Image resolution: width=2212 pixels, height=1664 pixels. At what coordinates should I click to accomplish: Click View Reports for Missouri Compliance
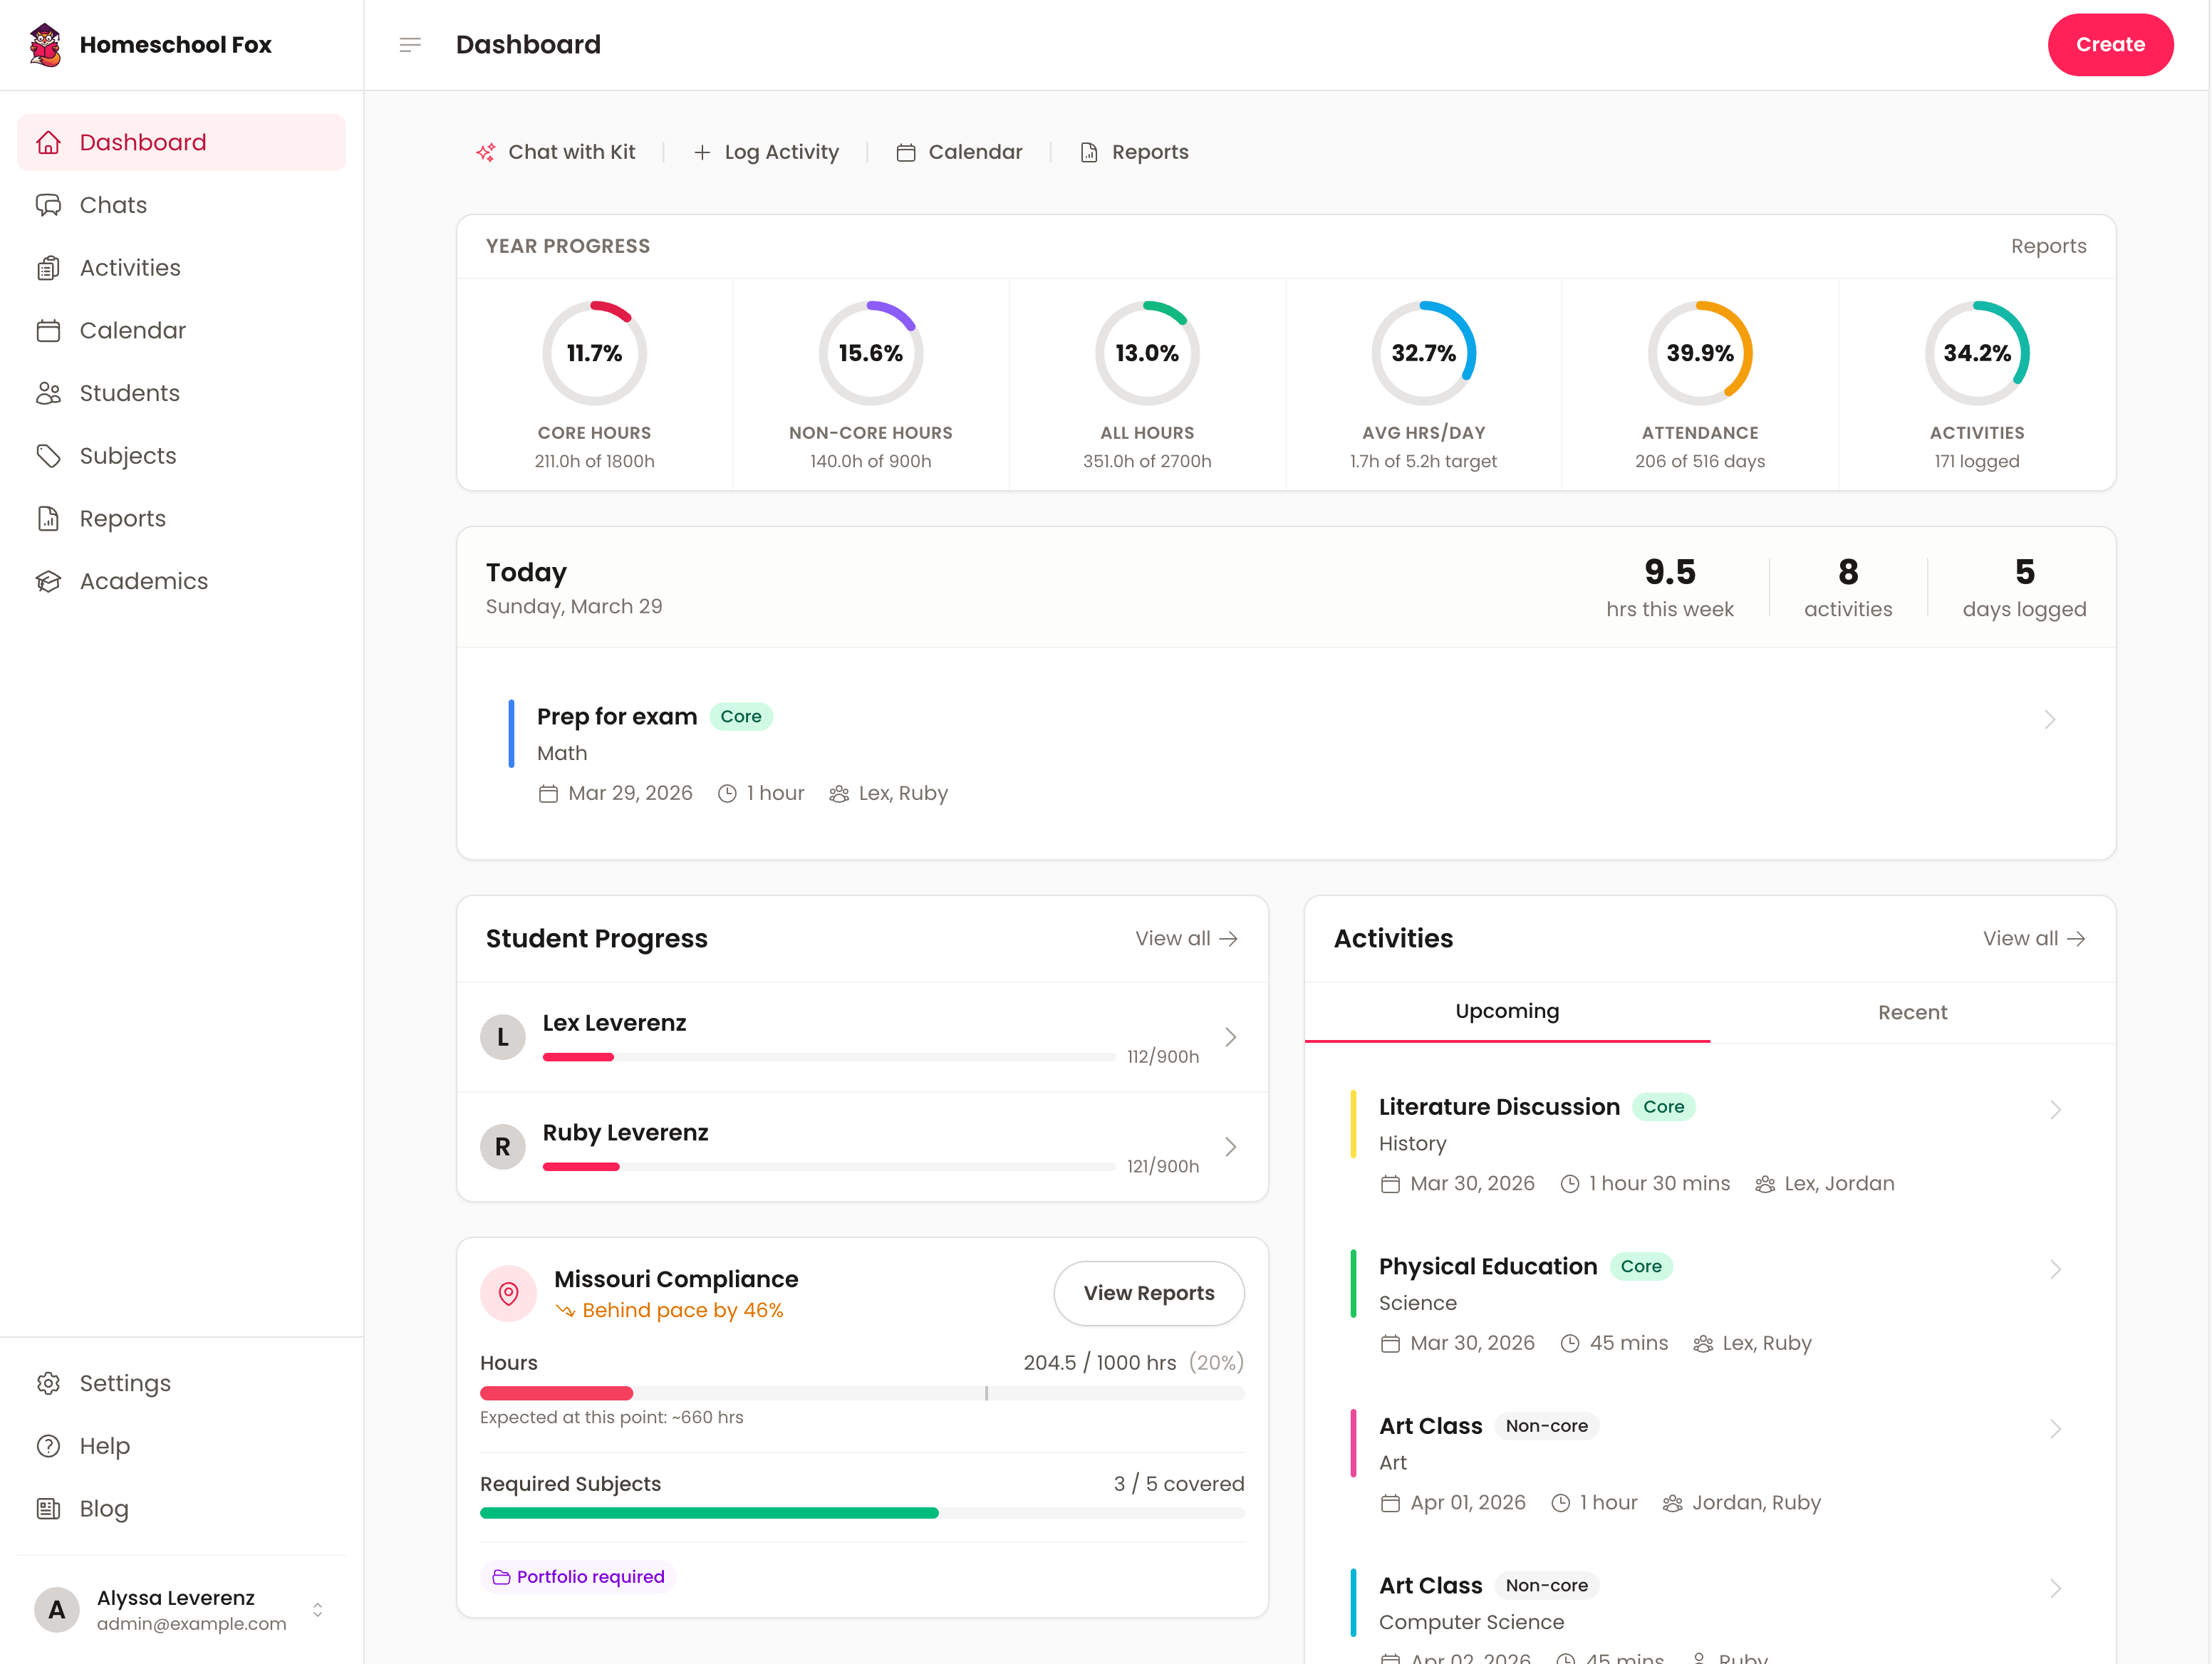pos(1148,1293)
